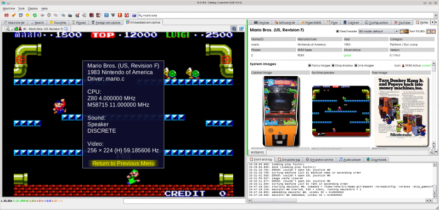Click the fullscreen icon above the embedded emulator

(x=241, y=29)
